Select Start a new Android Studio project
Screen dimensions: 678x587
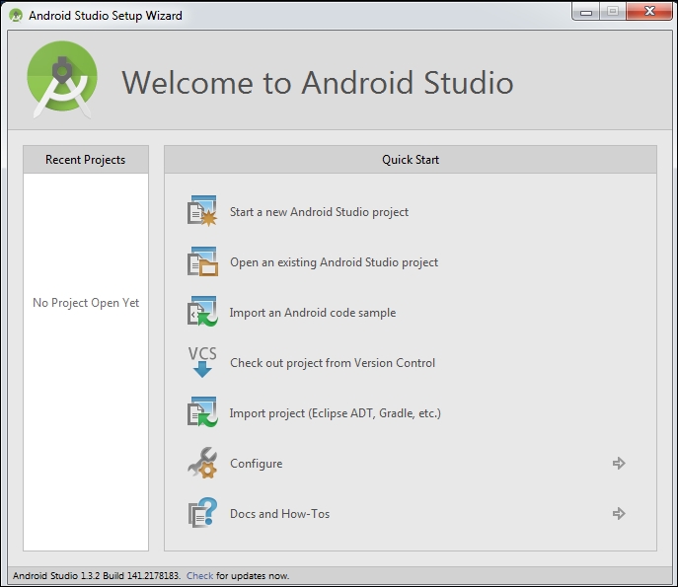tap(319, 212)
